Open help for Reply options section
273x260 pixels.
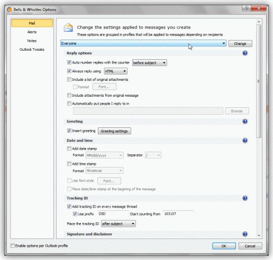pos(245,53)
